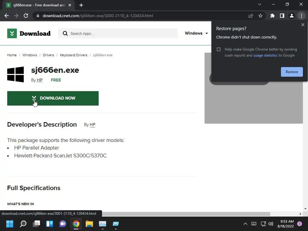Open the Chrome profile icon
Image resolution: width=308 pixels, height=231 pixels.
[x=292, y=16]
